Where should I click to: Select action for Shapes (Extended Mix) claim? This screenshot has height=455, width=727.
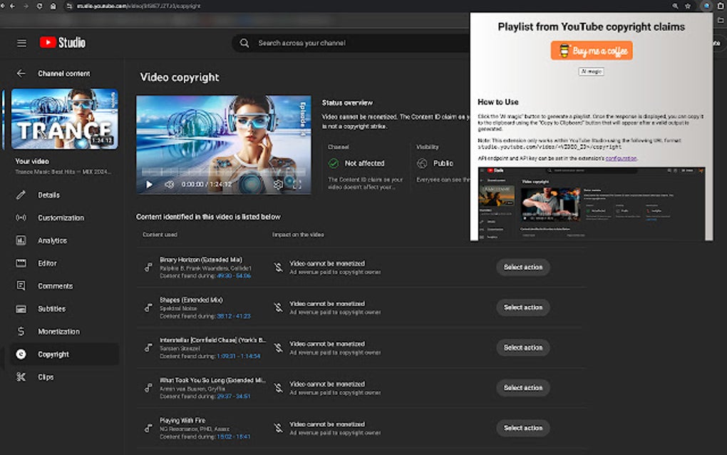coord(523,307)
